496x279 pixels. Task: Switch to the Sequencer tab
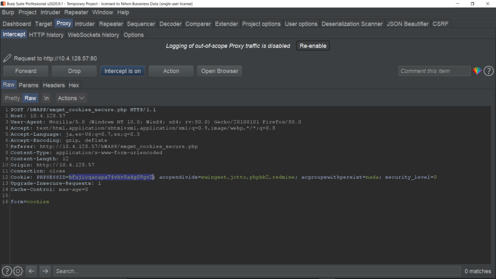tap(141, 24)
